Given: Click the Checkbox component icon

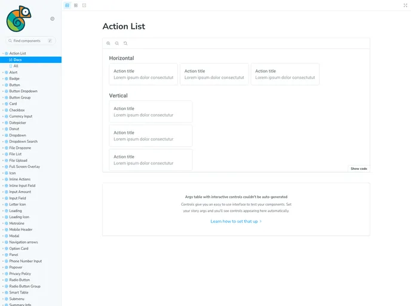Looking at the screenshot, I should pyautogui.click(x=7, y=110).
